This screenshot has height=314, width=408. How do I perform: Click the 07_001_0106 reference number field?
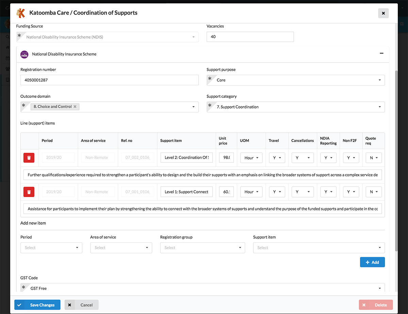138,192
